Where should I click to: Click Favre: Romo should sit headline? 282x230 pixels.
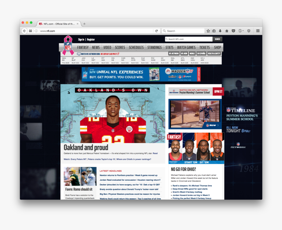coord(79,189)
